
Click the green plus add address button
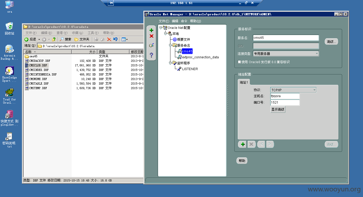pos(243,145)
